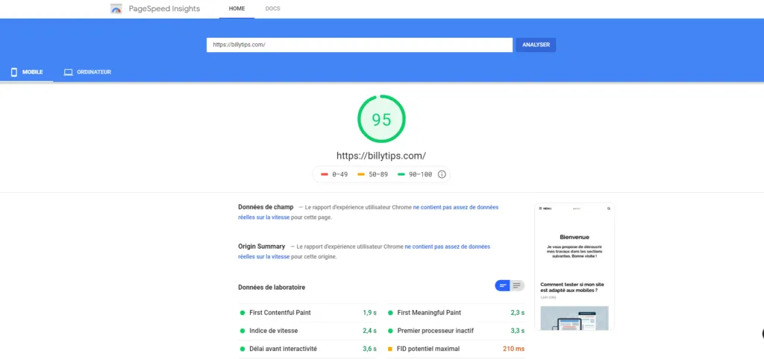Open the HOME navigation tab
The width and height of the screenshot is (764, 359).
tap(237, 9)
